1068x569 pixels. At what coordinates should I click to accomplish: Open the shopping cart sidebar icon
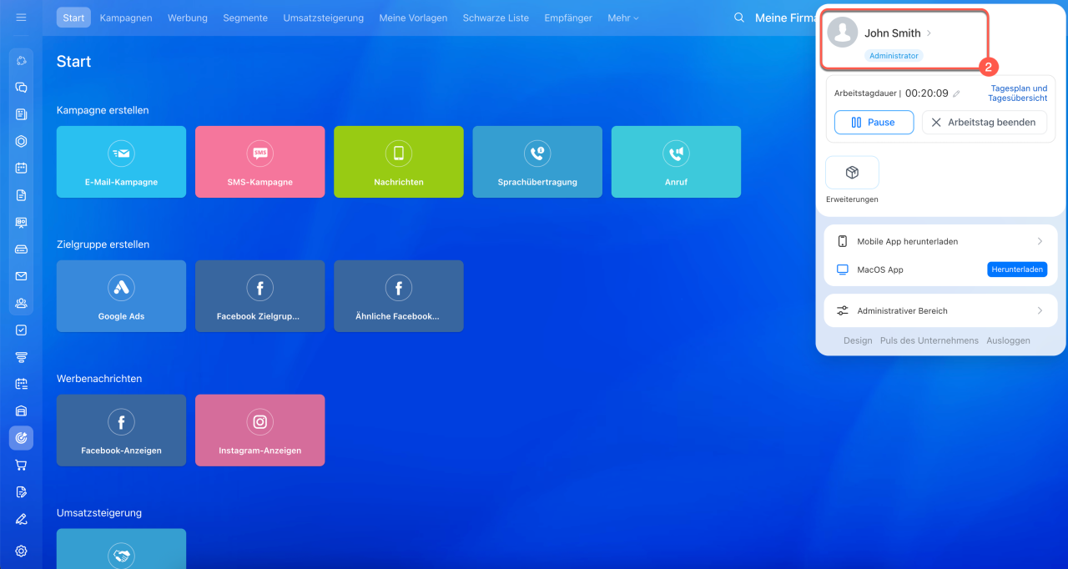(22, 465)
